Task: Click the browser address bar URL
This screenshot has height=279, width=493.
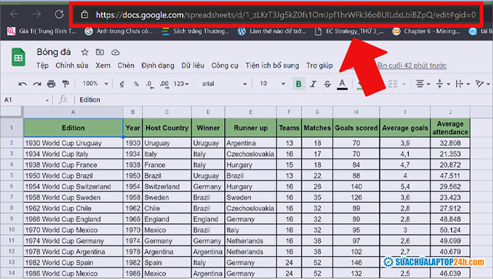Action: 285,14
